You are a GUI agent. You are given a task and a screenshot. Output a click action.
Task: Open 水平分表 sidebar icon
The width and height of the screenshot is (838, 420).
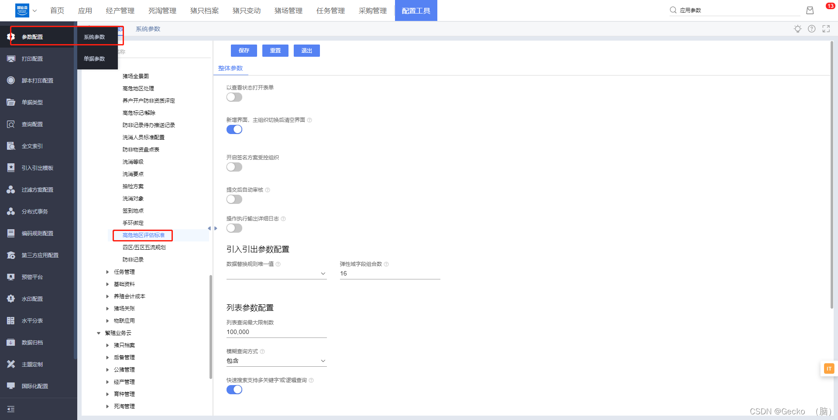pos(11,320)
